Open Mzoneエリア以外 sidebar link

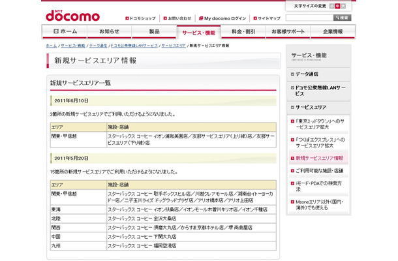(x=318, y=205)
